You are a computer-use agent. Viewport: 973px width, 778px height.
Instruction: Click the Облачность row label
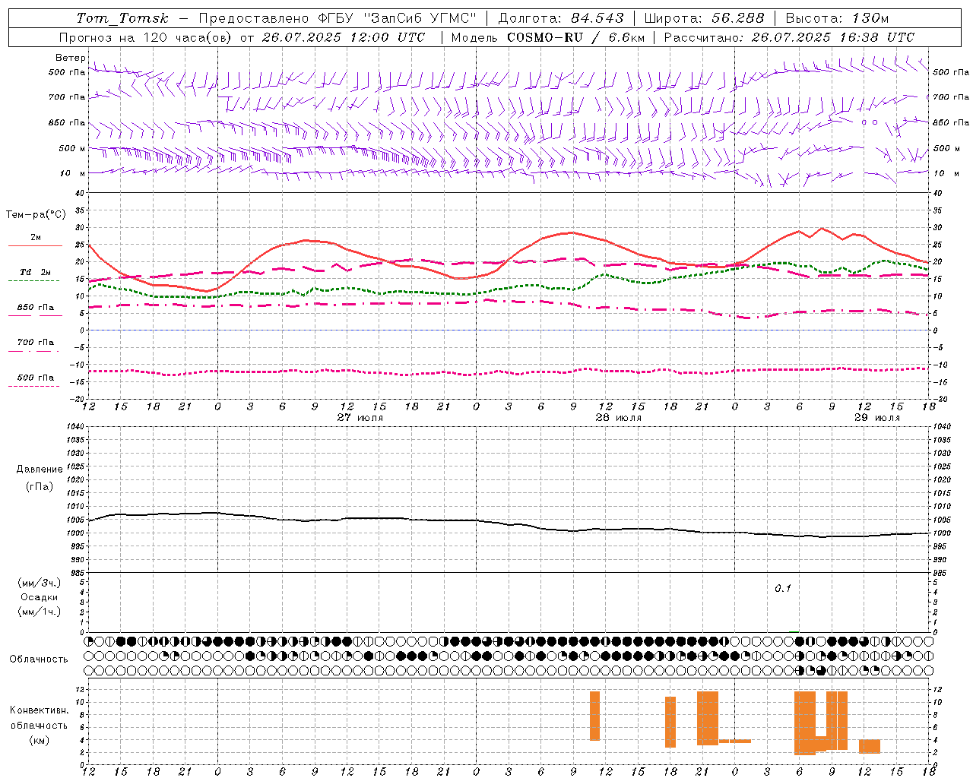tap(39, 659)
